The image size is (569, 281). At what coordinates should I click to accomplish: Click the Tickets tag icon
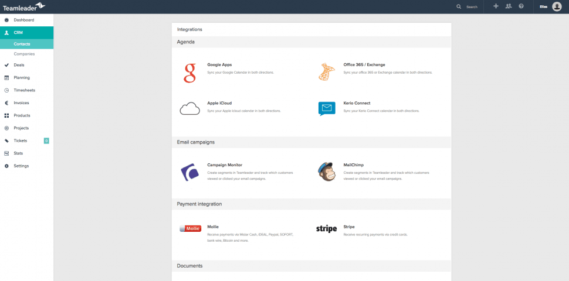(x=6, y=140)
